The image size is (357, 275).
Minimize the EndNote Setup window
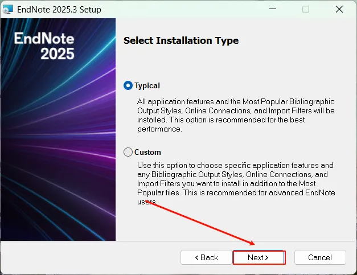[273, 9]
